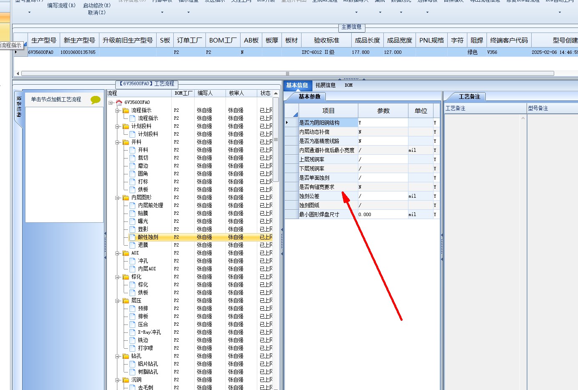Collapse the root 6V35600FA0 tree node

click(x=111, y=103)
